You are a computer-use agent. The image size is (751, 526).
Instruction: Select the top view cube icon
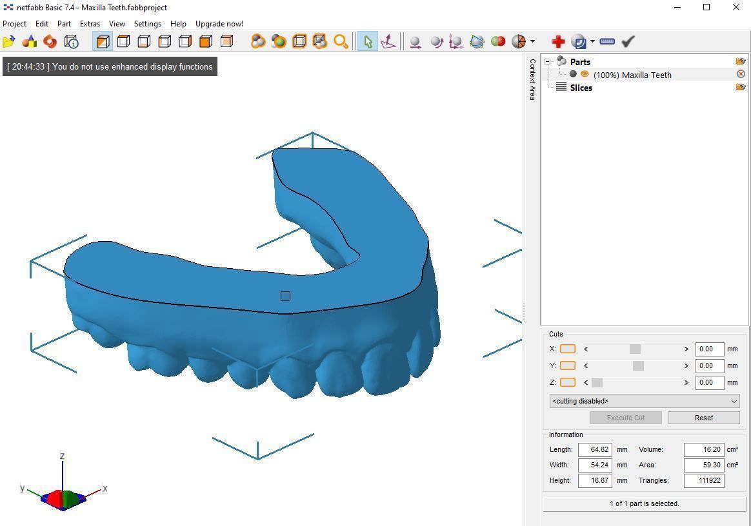(124, 42)
